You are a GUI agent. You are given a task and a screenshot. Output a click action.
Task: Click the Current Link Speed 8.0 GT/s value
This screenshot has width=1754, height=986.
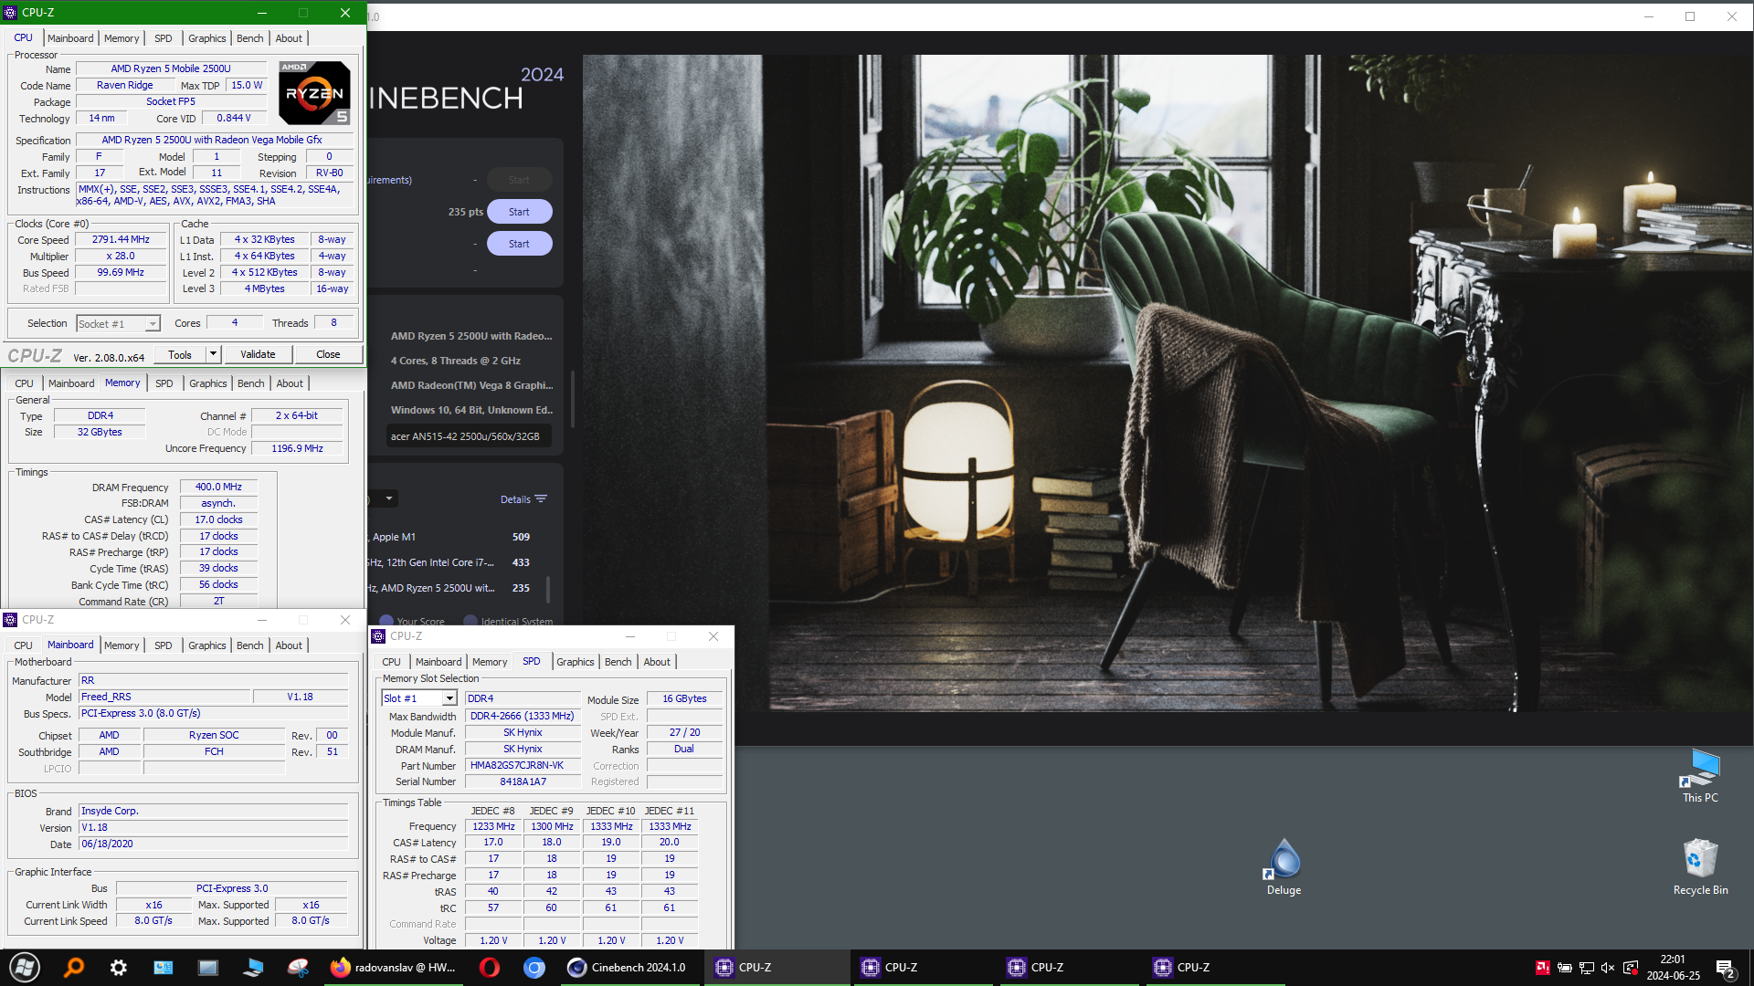pyautogui.click(x=153, y=920)
